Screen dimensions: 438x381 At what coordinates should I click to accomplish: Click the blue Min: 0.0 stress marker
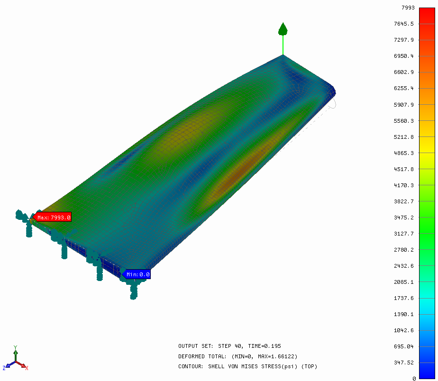[137, 274]
